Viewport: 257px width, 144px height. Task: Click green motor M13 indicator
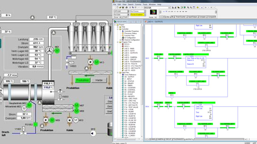(x=96, y=62)
